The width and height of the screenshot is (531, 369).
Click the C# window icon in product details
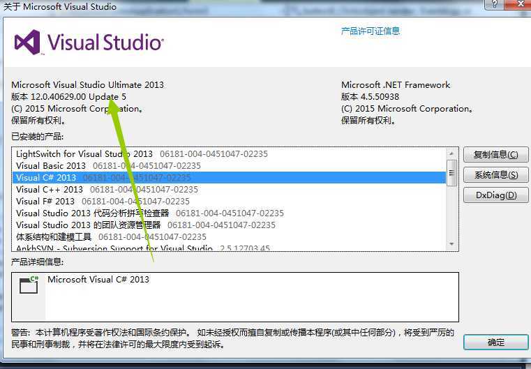coord(29,285)
